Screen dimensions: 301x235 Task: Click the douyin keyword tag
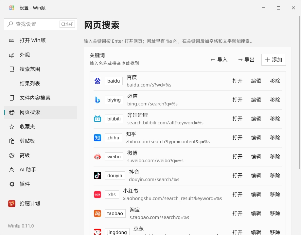click(115, 176)
